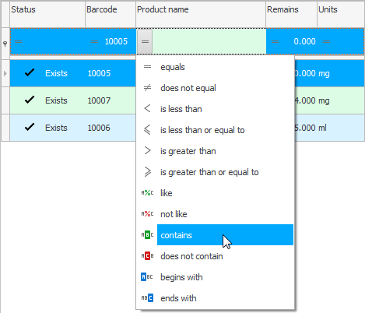Viewport: 365px width, 313px height.
Task: Click 'Exists' status in row 10005
Action: 56,73
